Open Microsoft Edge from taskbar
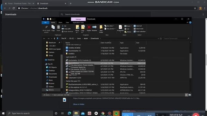 [69, 113]
